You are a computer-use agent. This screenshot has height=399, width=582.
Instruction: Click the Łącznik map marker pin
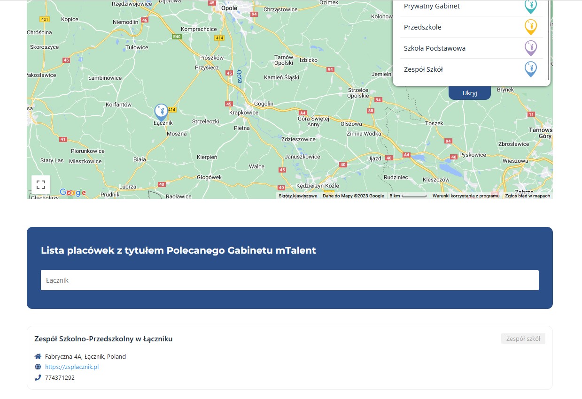pyautogui.click(x=161, y=112)
